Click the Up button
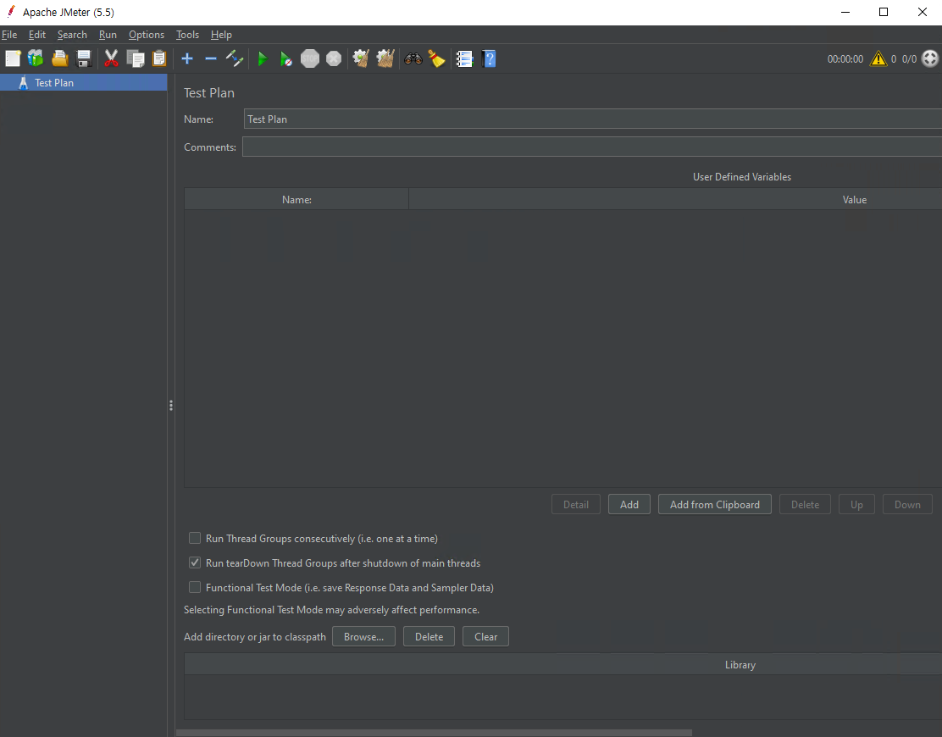The width and height of the screenshot is (942, 737). coord(856,505)
